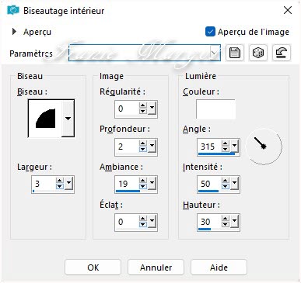Open the Paramètres presets dropdown

click(214, 53)
